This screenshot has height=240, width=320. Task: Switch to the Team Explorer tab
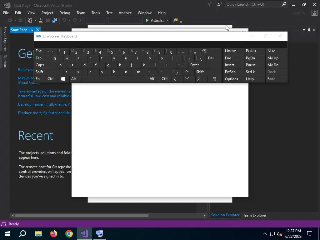[x=254, y=215]
